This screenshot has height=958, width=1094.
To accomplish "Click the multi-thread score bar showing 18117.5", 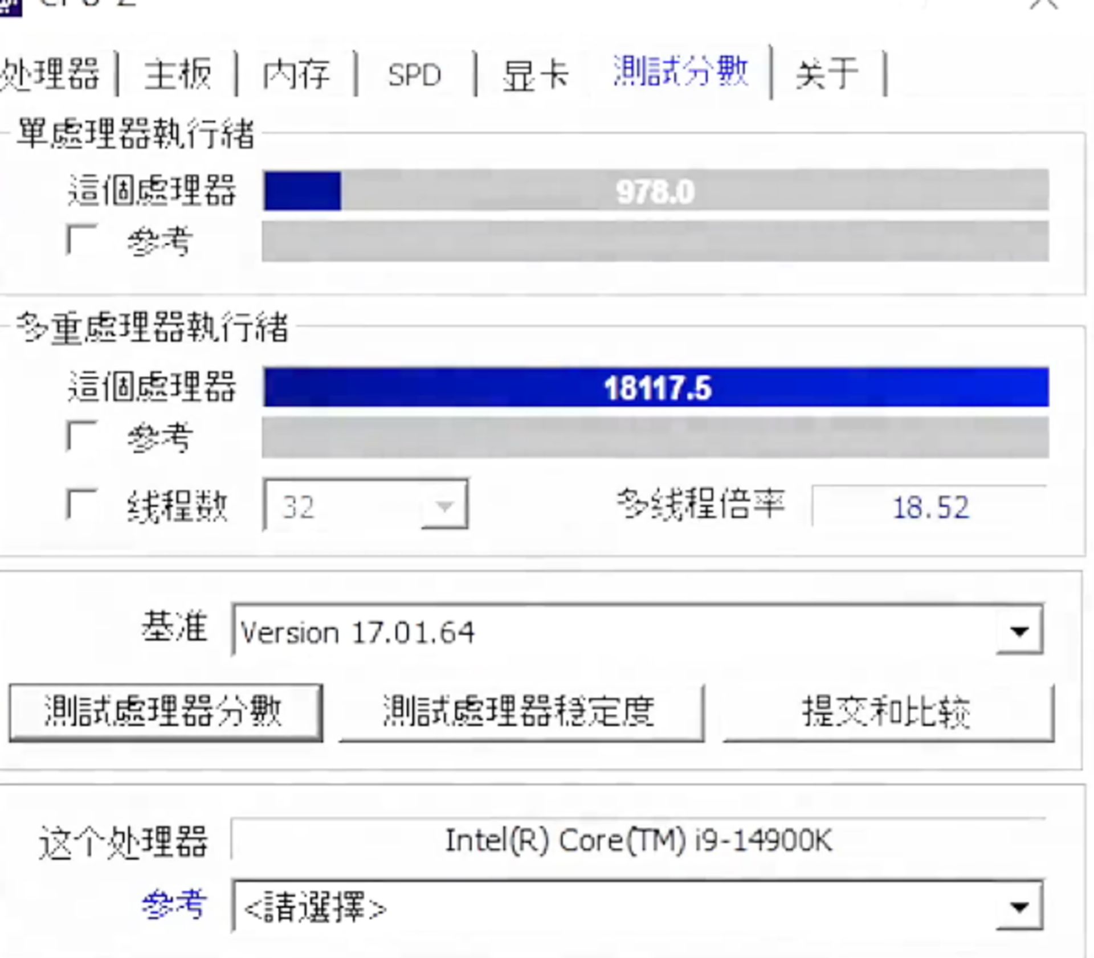I will (655, 388).
